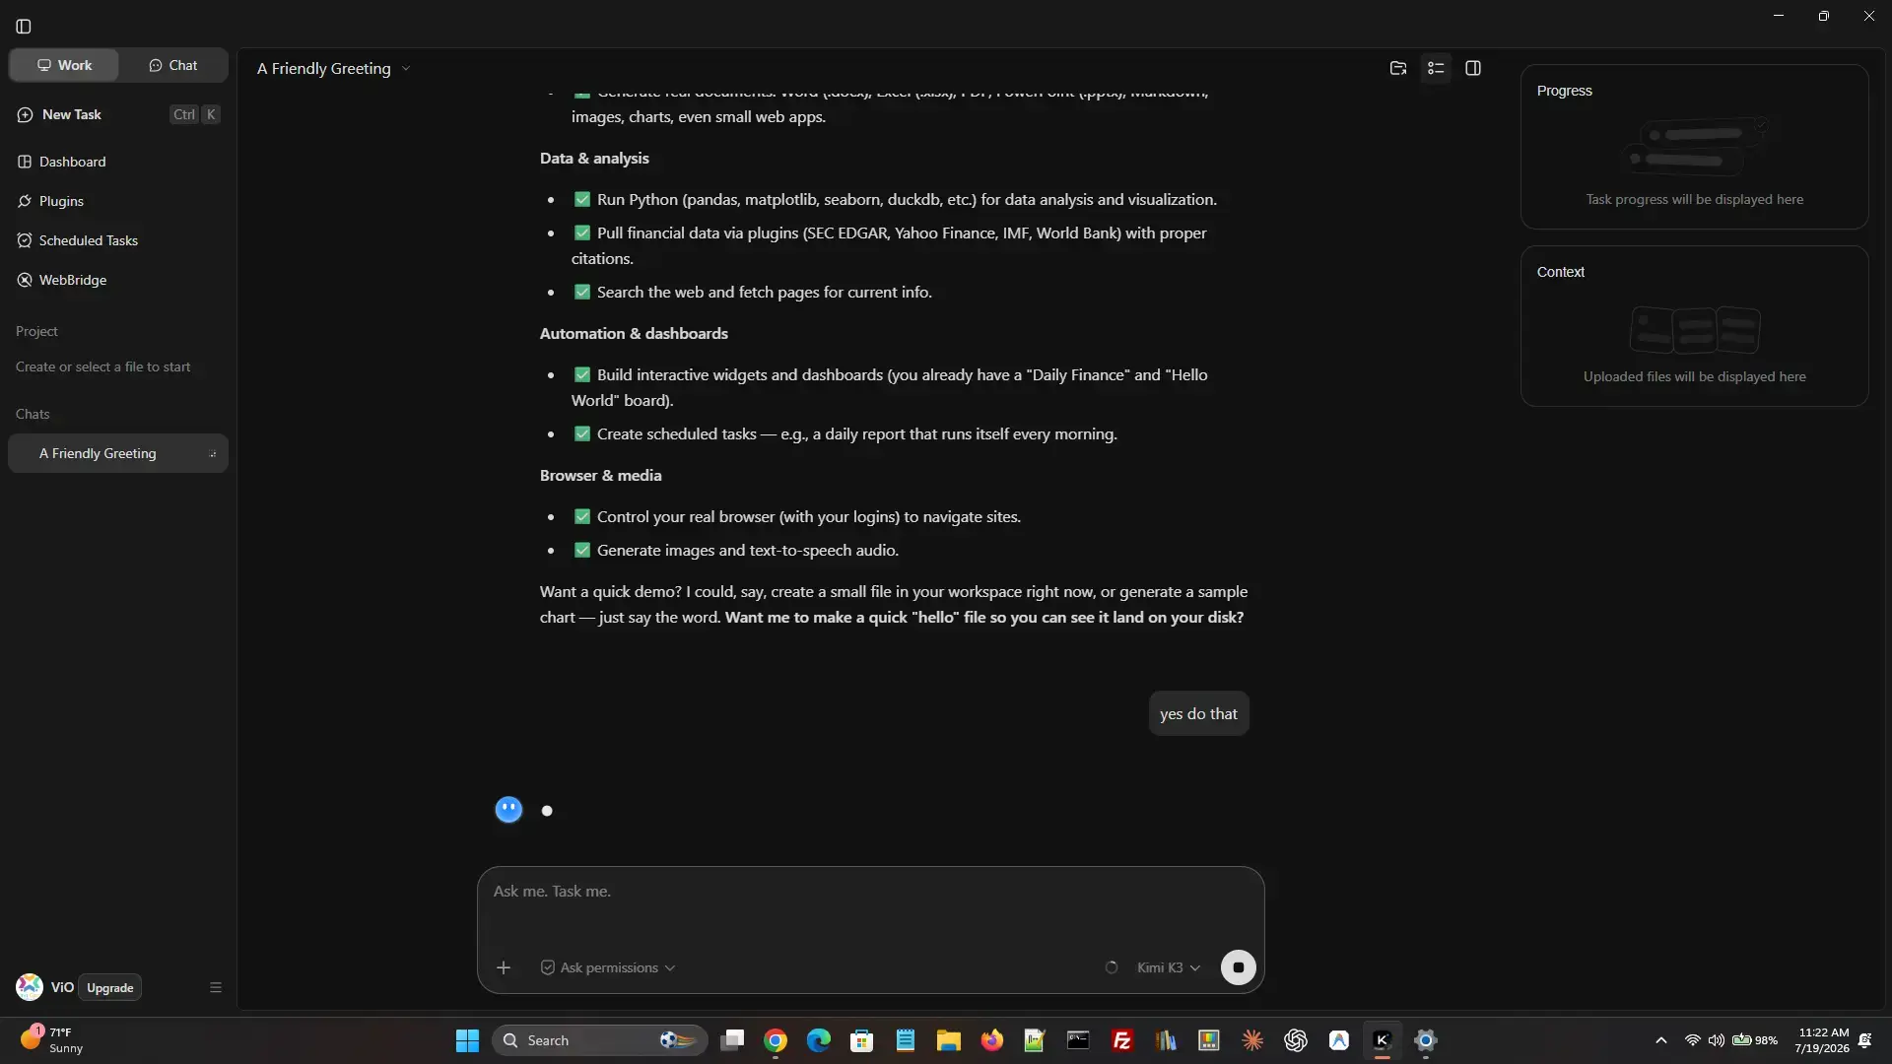
Task: Click the plus attachment button
Action: (504, 967)
